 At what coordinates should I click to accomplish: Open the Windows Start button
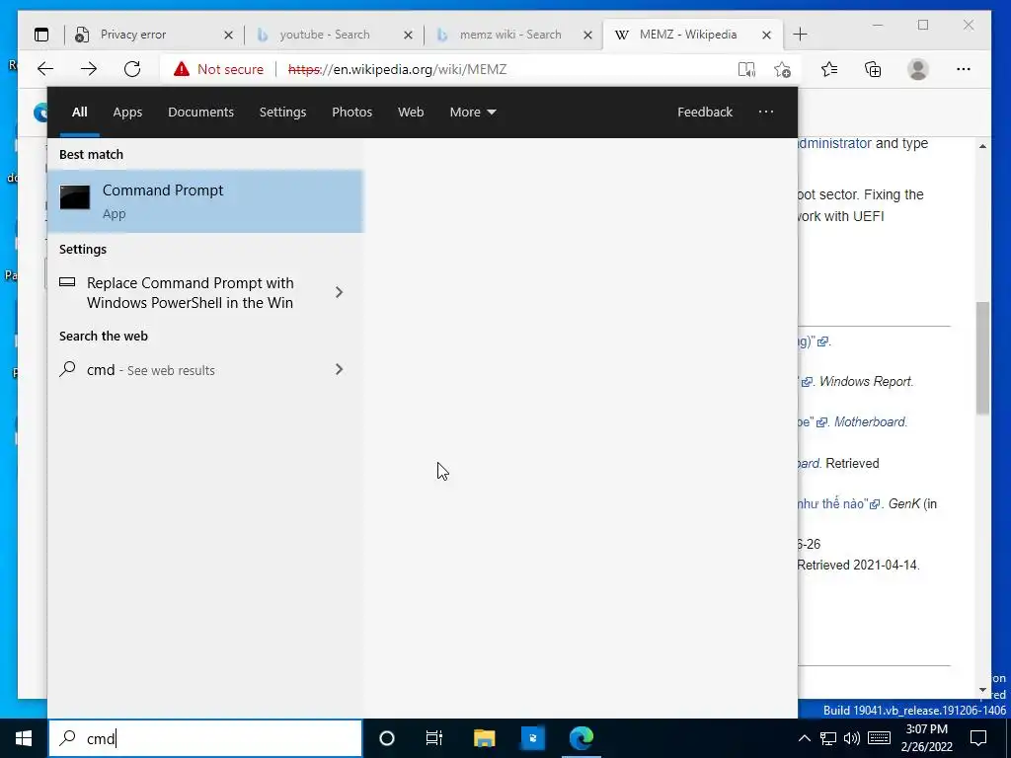(x=24, y=738)
